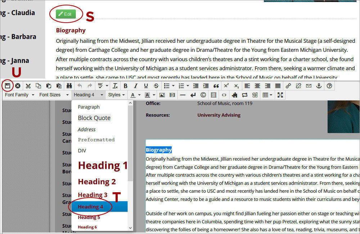Toggle subscript formatting
Image resolution: width=360 pixels, height=234 pixels.
click(x=237, y=86)
